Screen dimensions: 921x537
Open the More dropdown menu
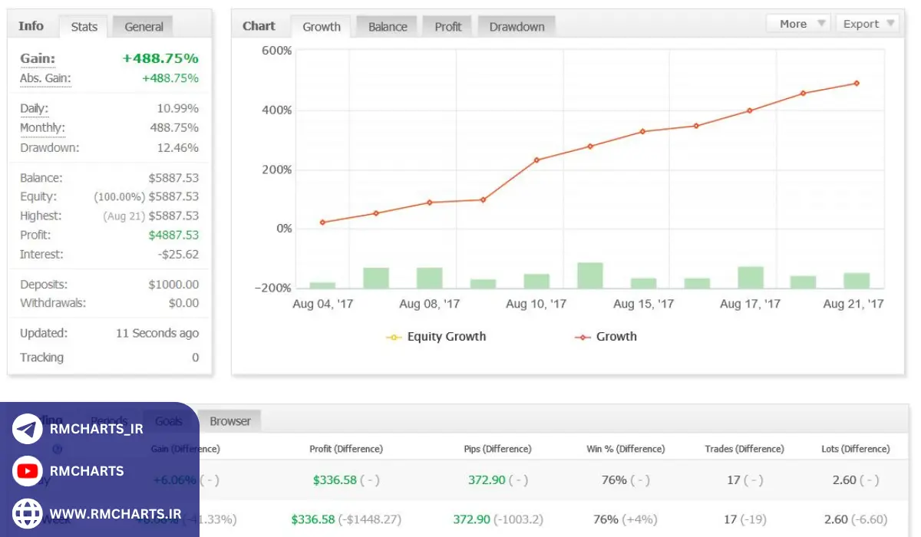[x=798, y=24]
